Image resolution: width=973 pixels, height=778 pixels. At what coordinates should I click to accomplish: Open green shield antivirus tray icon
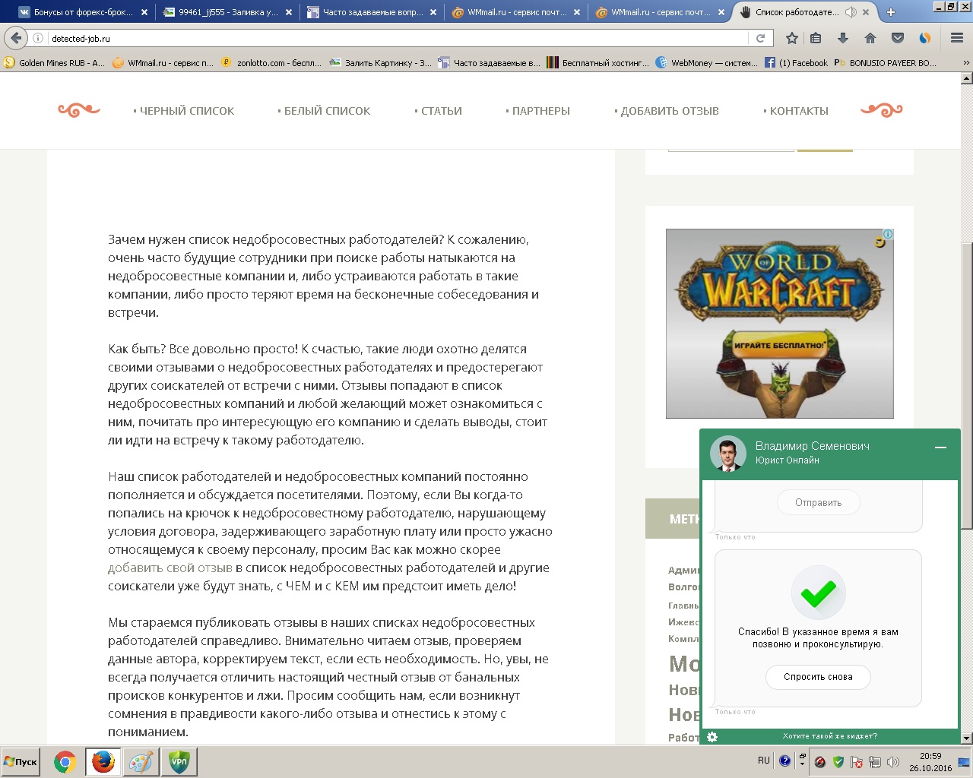click(838, 762)
